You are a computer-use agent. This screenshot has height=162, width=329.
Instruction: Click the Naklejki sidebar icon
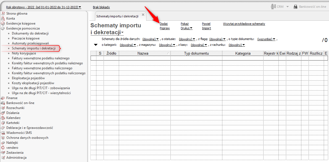[3, 142]
